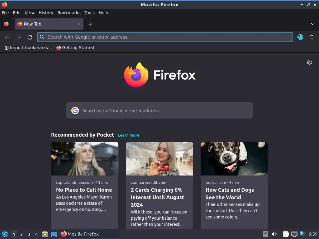Reload the current page

pos(30,37)
